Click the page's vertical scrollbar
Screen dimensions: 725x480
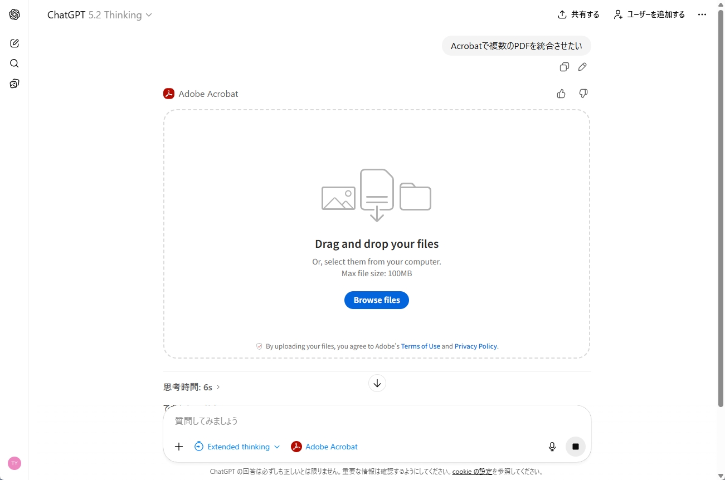pyautogui.click(x=721, y=209)
